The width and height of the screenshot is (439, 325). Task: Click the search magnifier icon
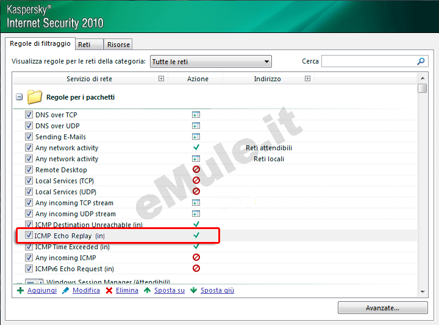[421, 61]
